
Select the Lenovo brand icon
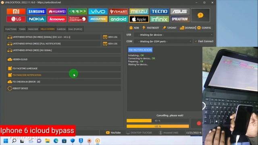point(57,19)
